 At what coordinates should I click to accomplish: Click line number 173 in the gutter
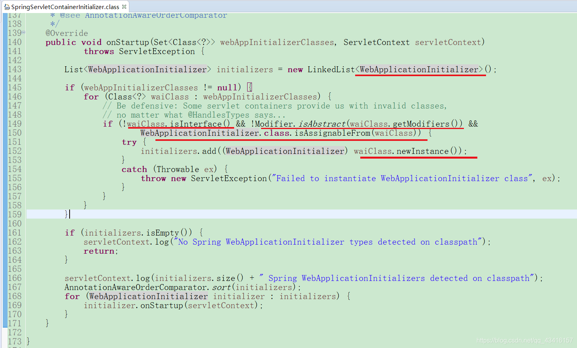[x=15, y=341]
